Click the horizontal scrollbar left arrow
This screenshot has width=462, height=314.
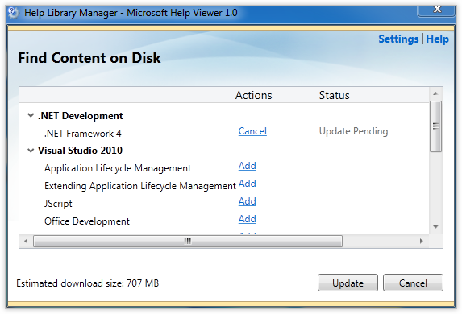pyautogui.click(x=26, y=241)
